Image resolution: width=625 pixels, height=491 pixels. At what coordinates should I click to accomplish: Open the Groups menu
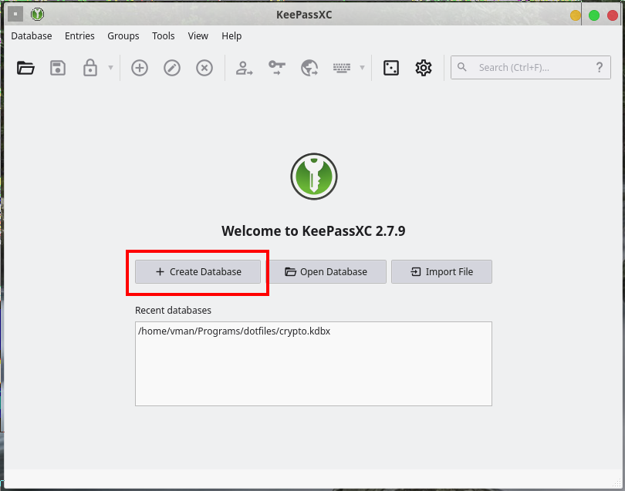pos(123,35)
